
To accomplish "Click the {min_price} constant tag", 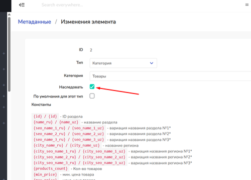I will point(45,174).
